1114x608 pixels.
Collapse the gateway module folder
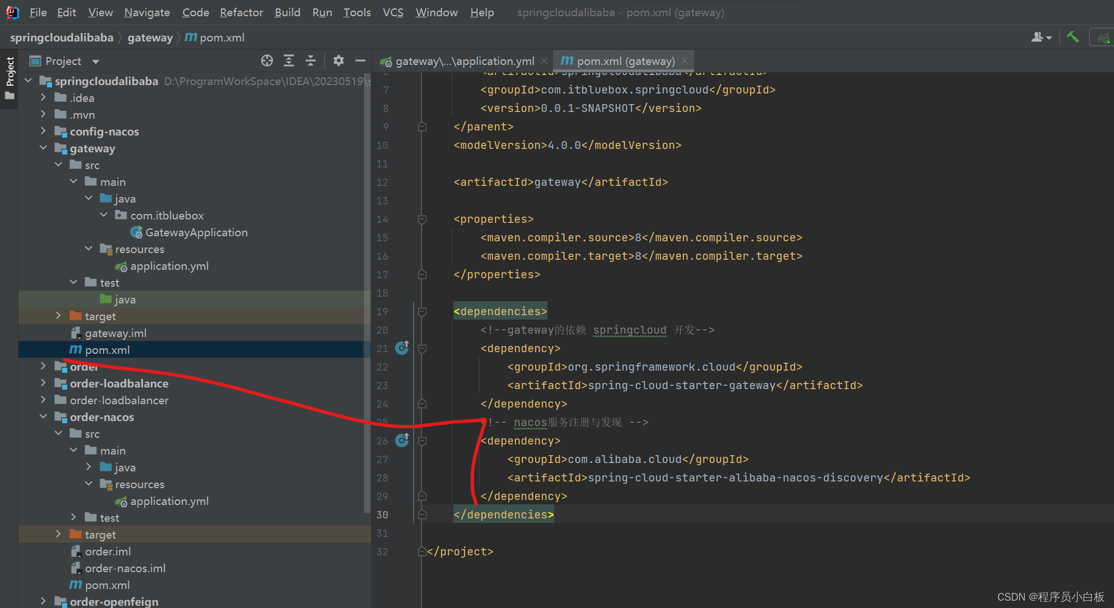coord(43,148)
